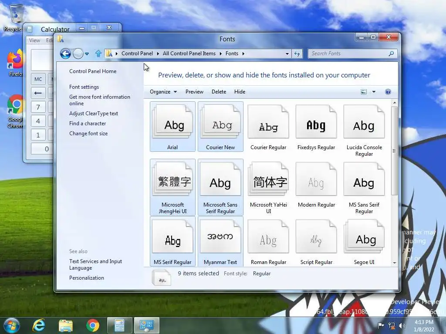
Task: Open Find a character link
Action: [88, 123]
